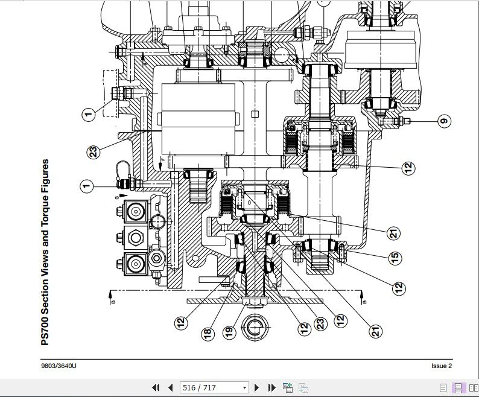Go back to previous view

tap(288, 387)
